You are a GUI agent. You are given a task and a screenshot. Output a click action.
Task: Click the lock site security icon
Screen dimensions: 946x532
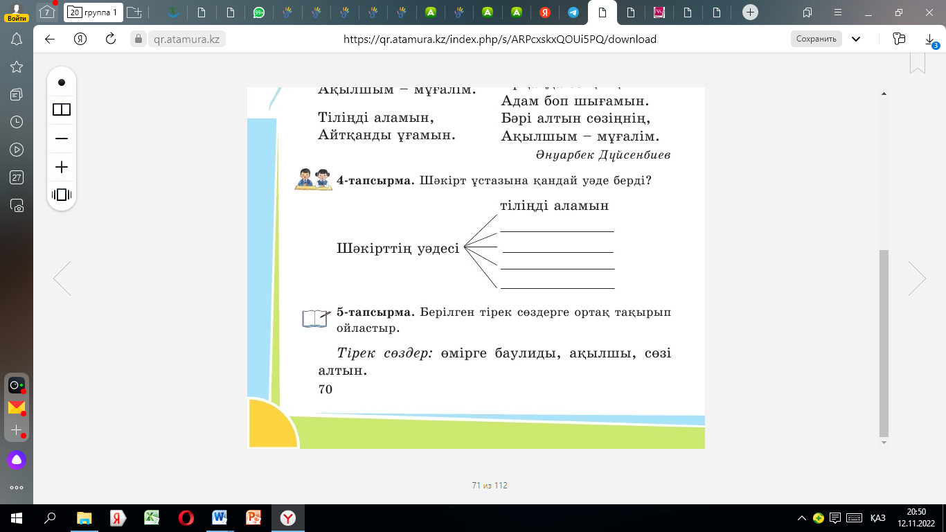click(138, 39)
